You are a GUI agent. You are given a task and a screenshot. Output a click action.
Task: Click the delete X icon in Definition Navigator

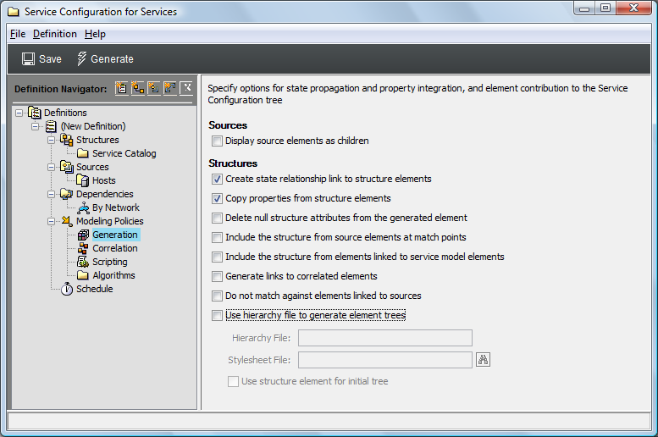[186, 88]
